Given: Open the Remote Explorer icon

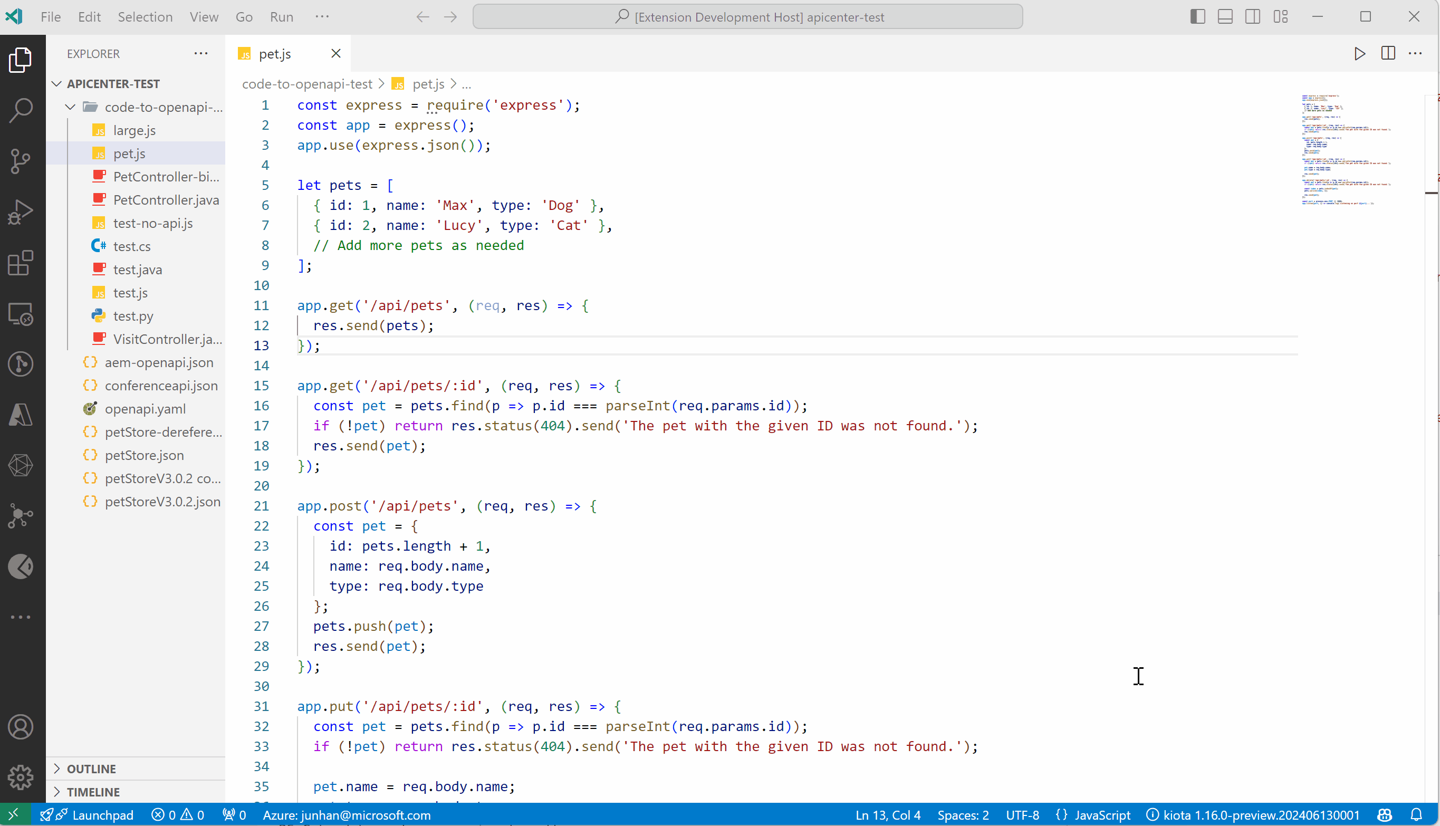Looking at the screenshot, I should click(21, 313).
